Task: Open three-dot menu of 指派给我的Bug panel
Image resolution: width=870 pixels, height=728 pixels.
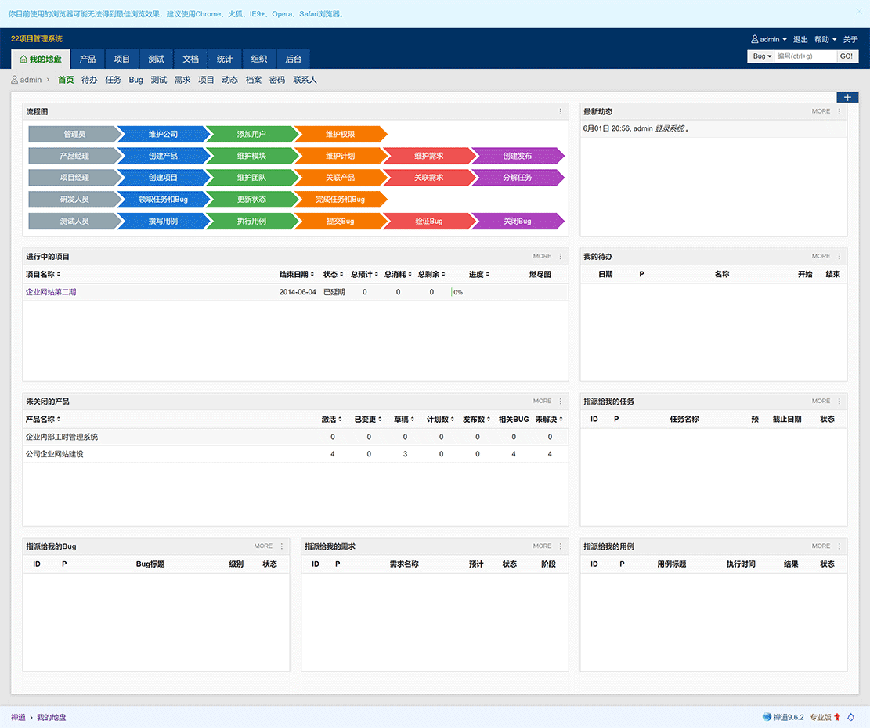Action: click(x=282, y=546)
